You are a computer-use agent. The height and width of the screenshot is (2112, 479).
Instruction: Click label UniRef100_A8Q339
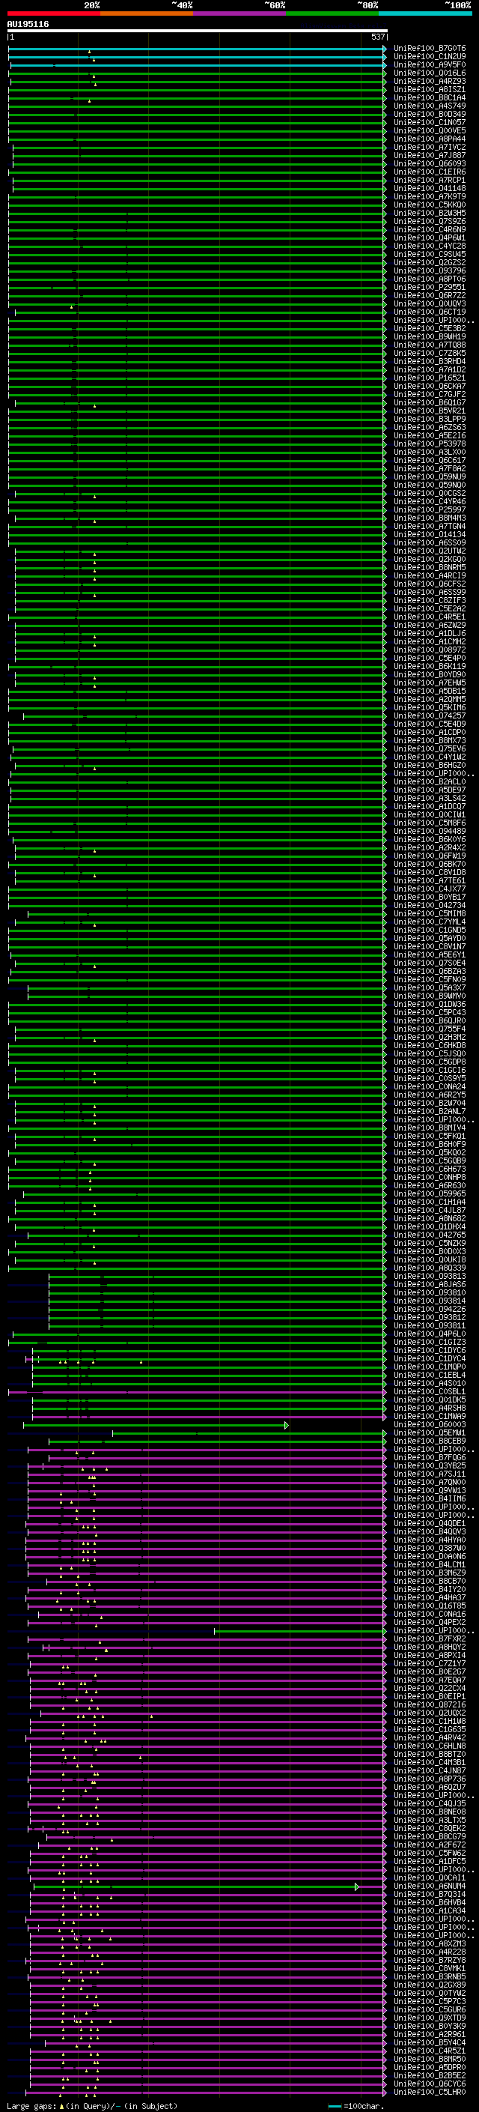coord(430,1268)
